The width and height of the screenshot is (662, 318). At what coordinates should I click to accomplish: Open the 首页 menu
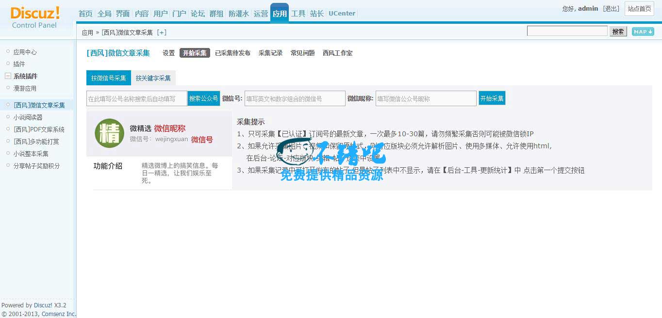pyautogui.click(x=85, y=14)
